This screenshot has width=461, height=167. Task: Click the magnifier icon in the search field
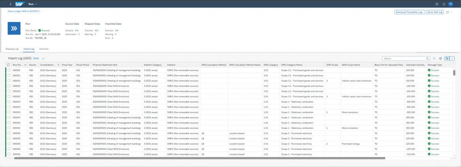(428, 59)
